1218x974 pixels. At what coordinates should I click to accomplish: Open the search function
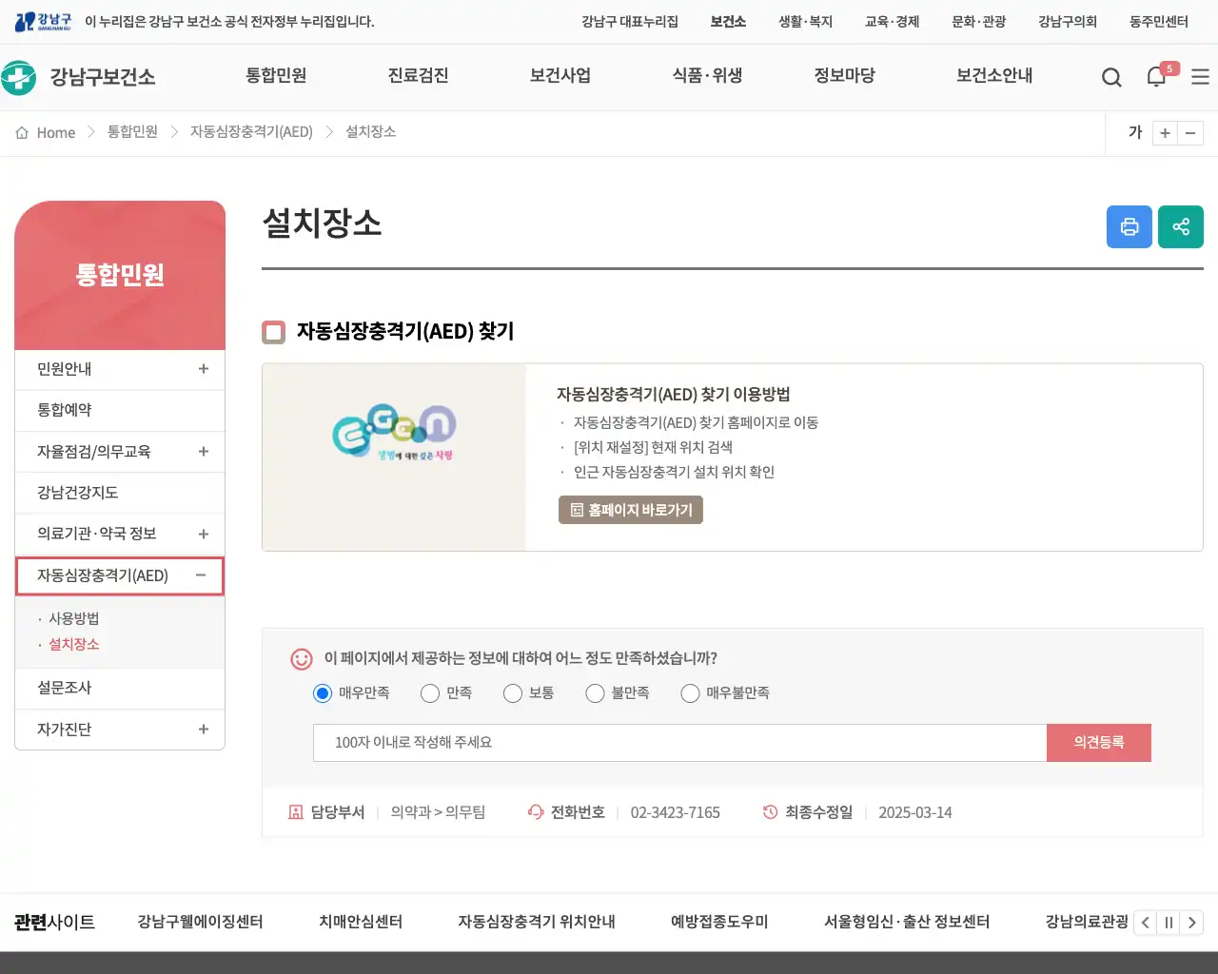(1110, 77)
